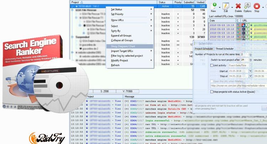
Task: Click the Edit project icon
Action: 226,6
